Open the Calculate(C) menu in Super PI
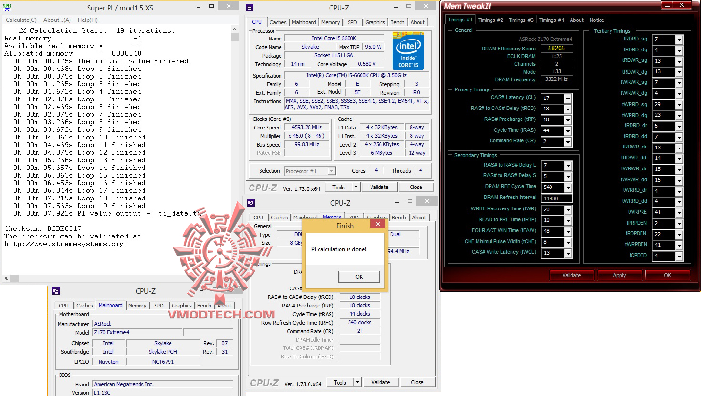This screenshot has height=396, width=701. pyautogui.click(x=21, y=20)
